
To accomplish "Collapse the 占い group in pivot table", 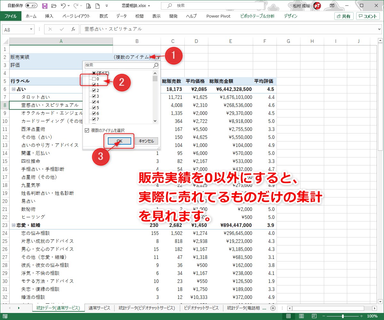I will (13, 89).
